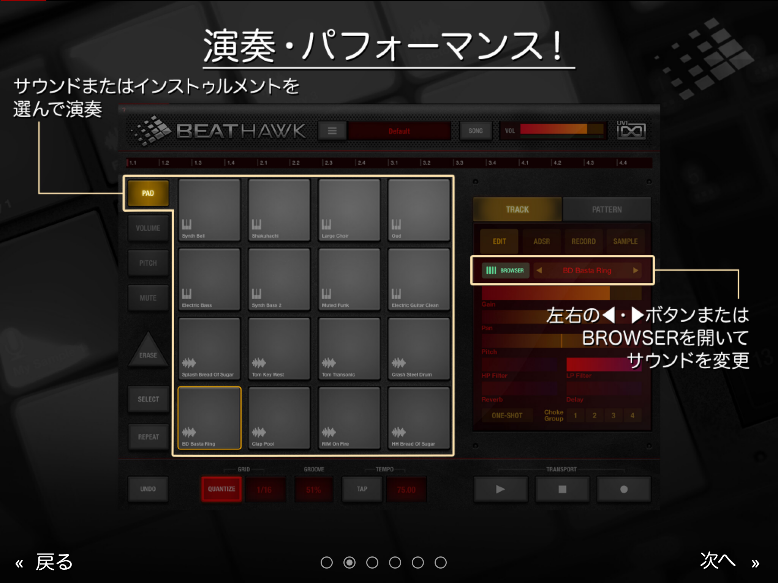The image size is (778, 583).
Task: Tap the Electric Bass pad
Action: tap(209, 279)
